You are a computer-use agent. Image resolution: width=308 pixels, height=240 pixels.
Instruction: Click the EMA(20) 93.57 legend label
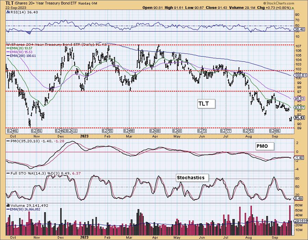pyautogui.click(x=21, y=48)
